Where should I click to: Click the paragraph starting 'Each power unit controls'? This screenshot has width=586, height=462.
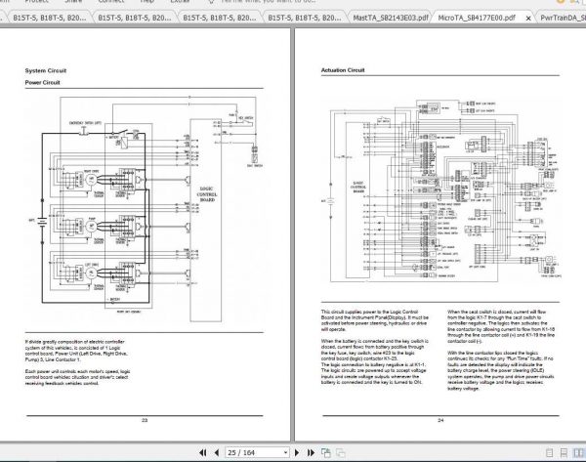78,377
